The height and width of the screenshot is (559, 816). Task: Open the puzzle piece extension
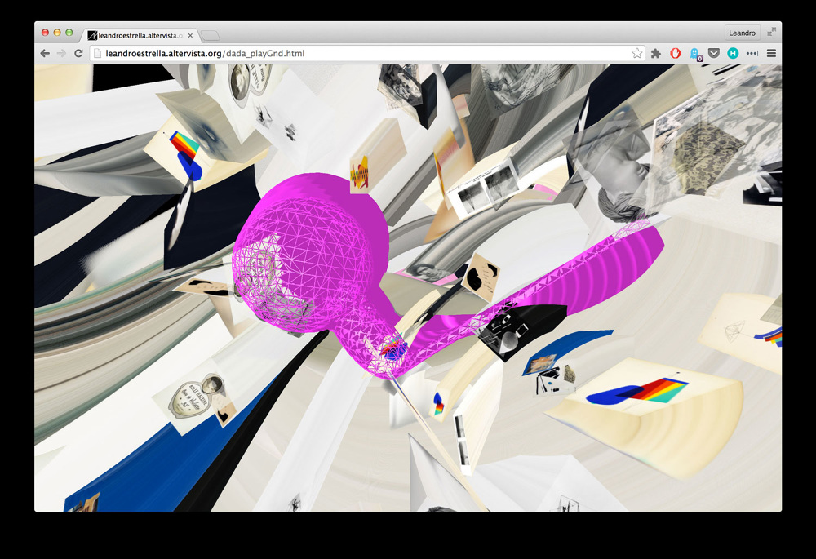click(656, 53)
